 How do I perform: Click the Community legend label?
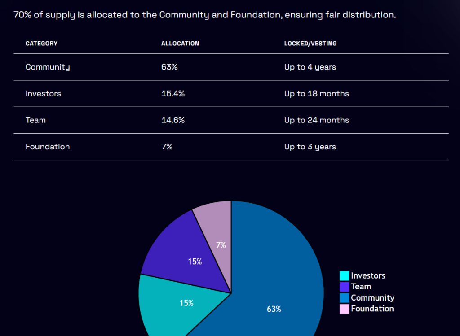point(372,298)
